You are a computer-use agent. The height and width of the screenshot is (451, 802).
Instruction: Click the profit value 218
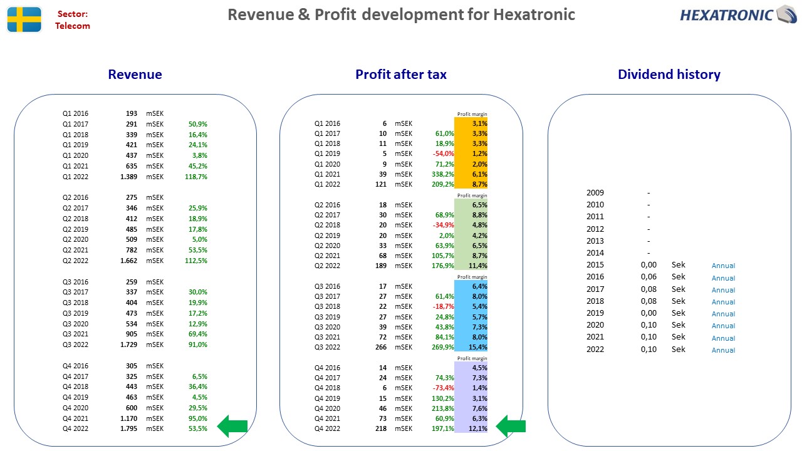coord(380,428)
